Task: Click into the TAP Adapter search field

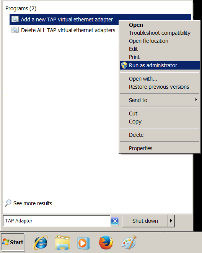Action: pos(57,221)
